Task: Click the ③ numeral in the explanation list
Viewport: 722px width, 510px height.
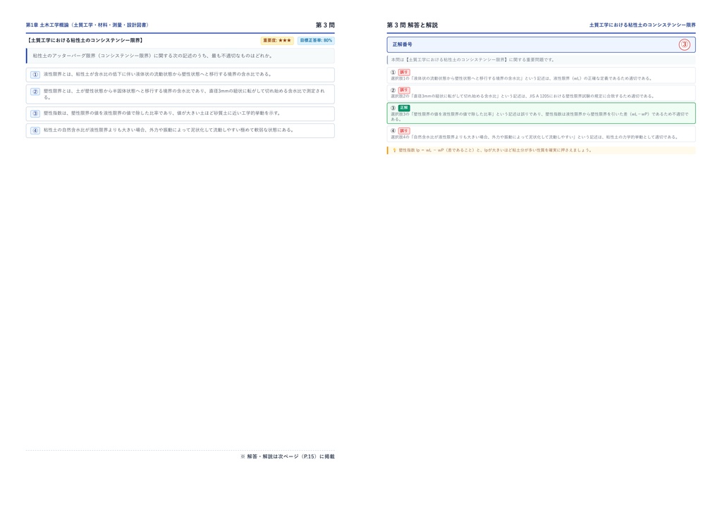Action: [393, 108]
